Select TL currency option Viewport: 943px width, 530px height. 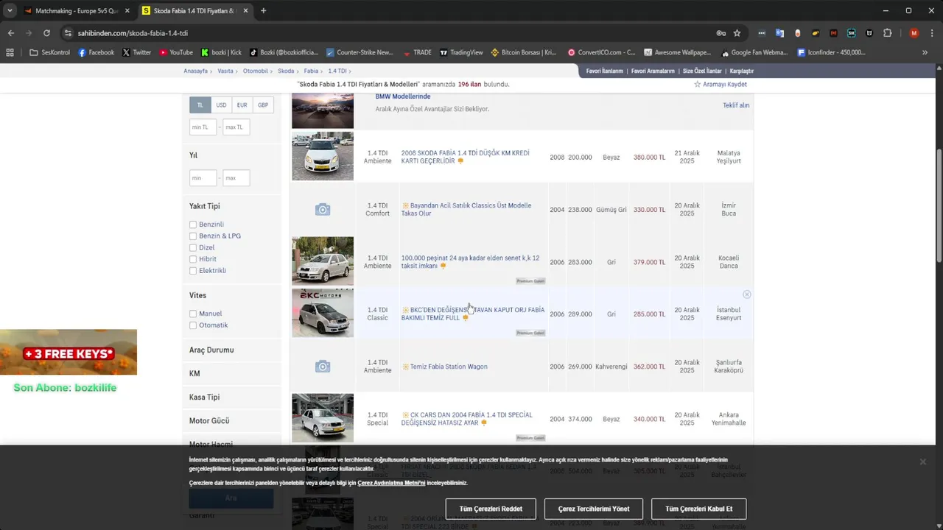(200, 105)
